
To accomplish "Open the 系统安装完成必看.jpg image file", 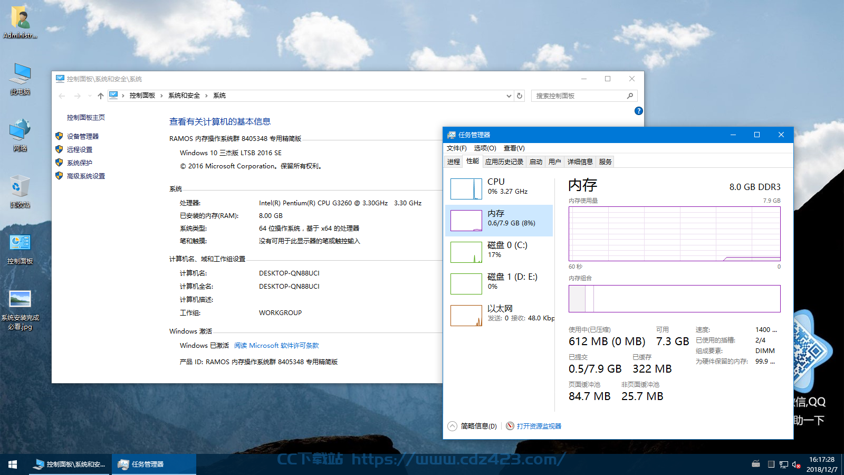I will click(20, 310).
